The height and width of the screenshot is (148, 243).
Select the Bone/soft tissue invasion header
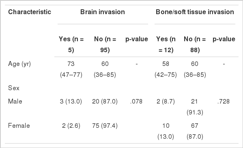[195, 12]
